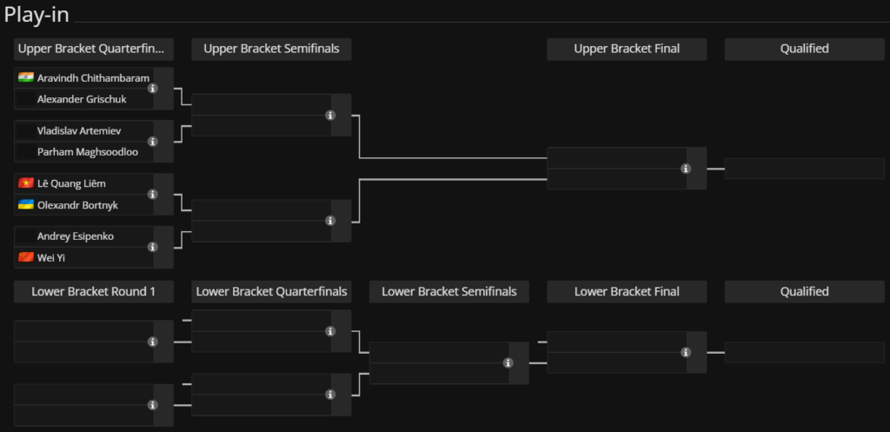
Task: Click the Vietnam flag beside Lê Quang Liêm
Action: [x=26, y=183]
